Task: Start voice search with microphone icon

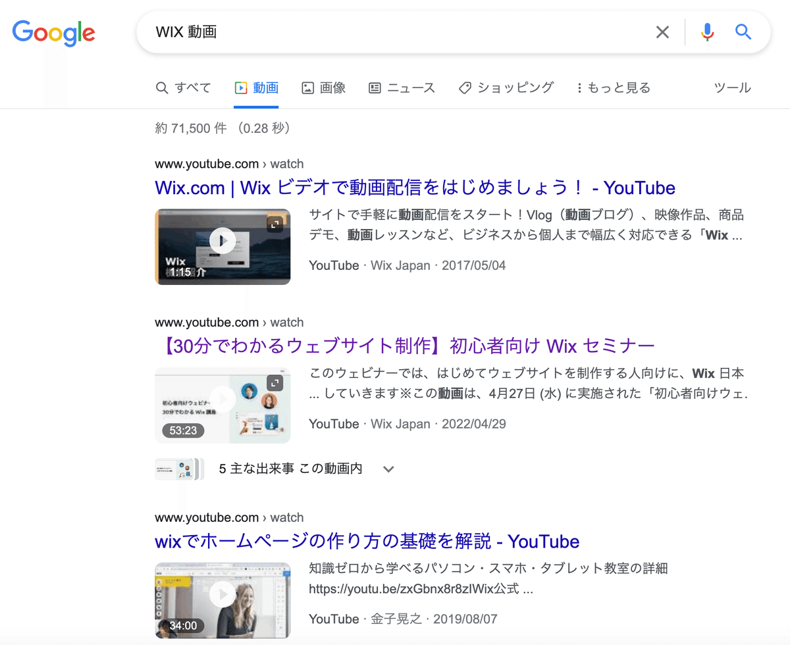Action: pos(707,32)
